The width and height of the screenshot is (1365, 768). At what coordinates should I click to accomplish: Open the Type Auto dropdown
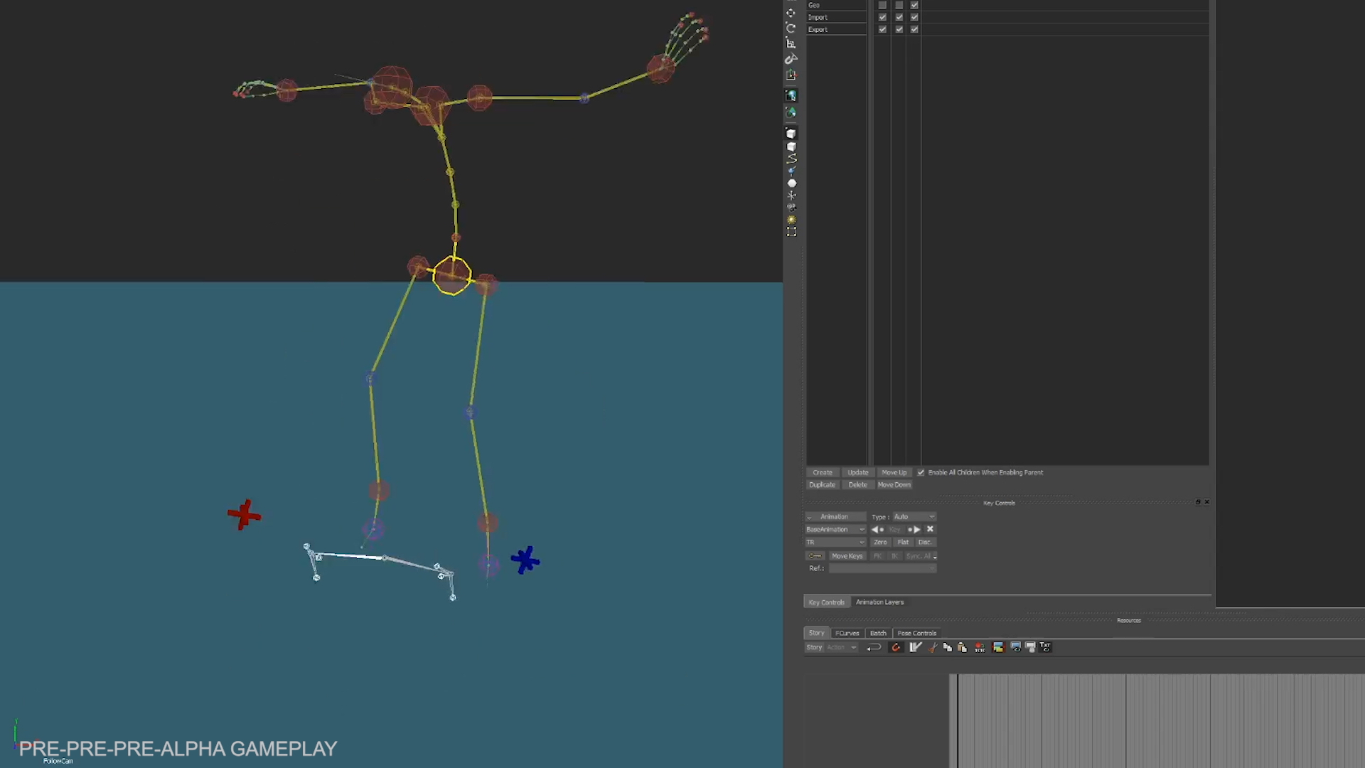tap(914, 517)
